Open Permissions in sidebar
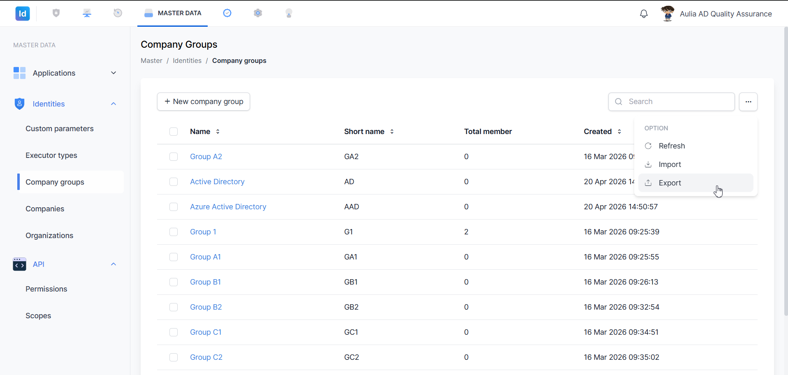Viewport: 788px width, 375px height. click(x=46, y=289)
